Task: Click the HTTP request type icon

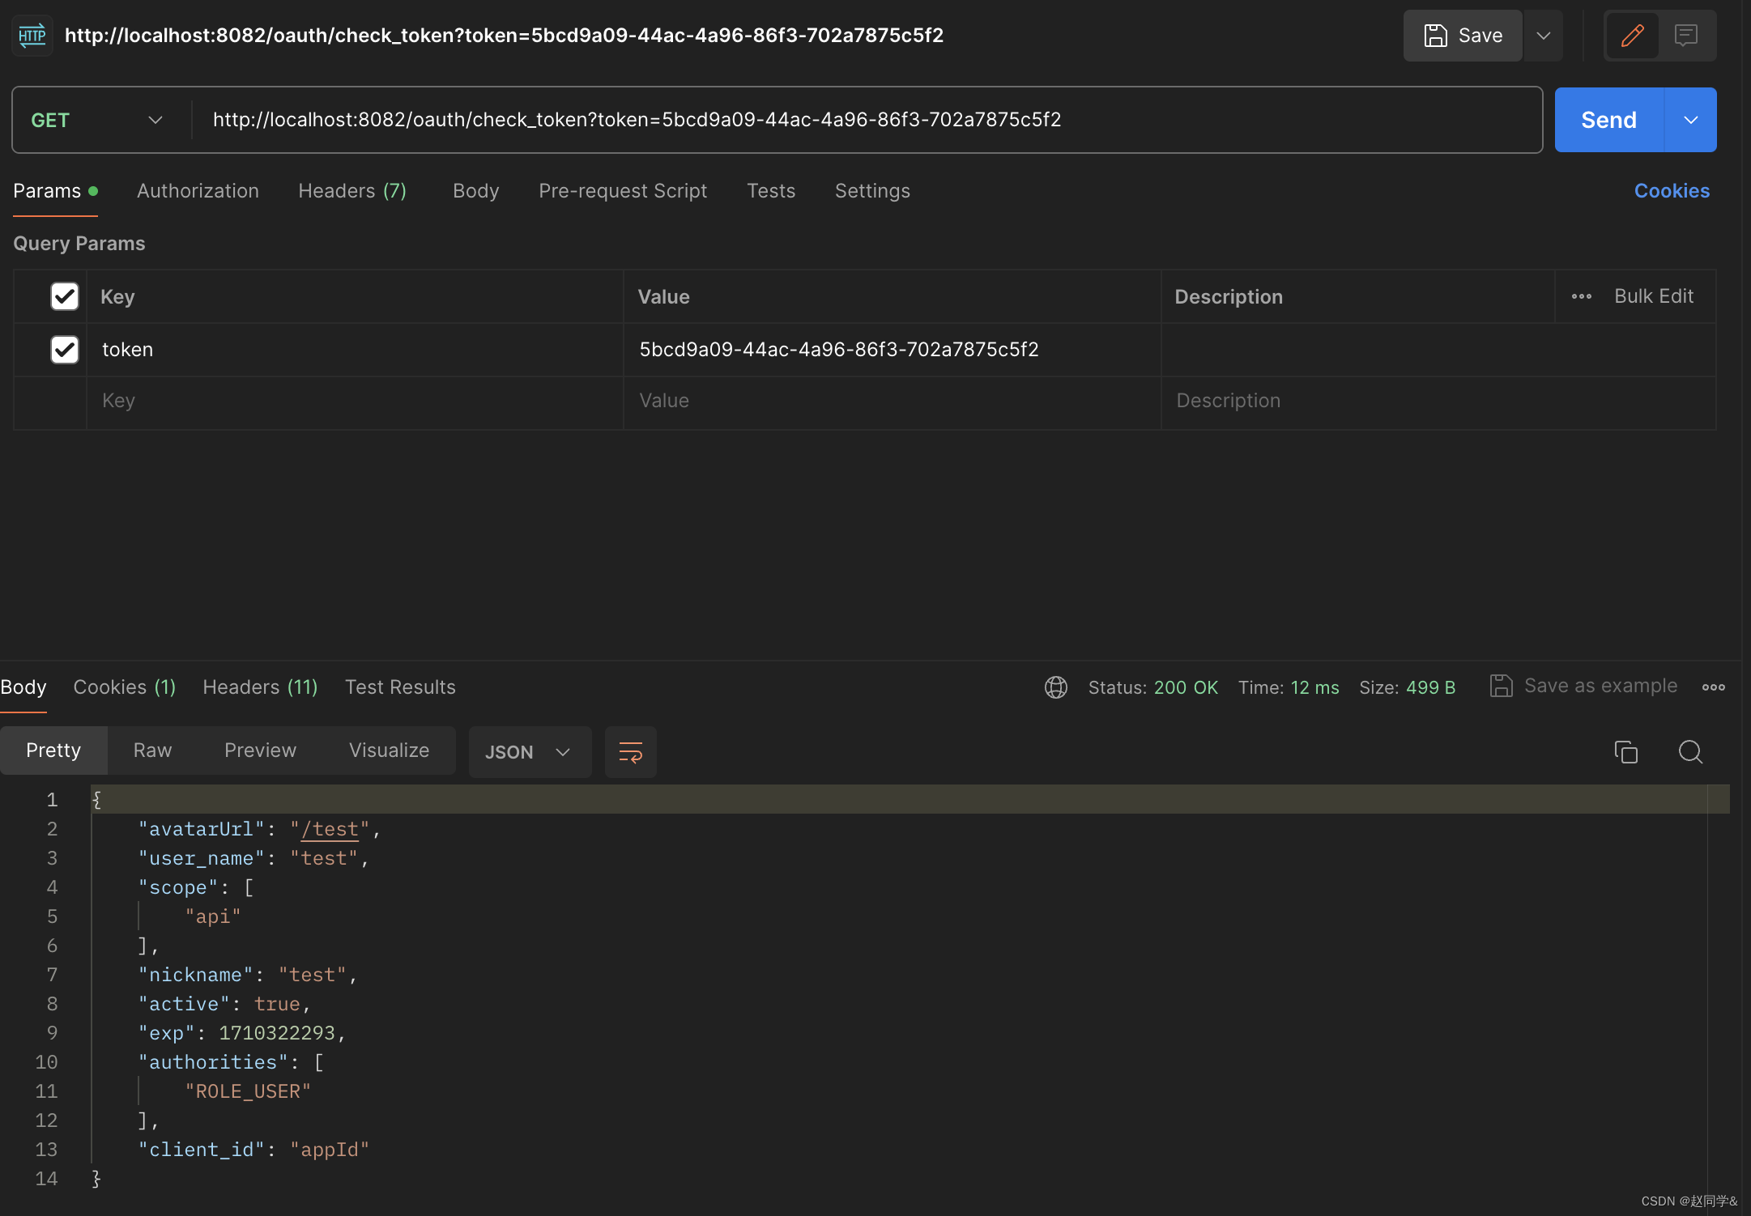Action: point(32,36)
